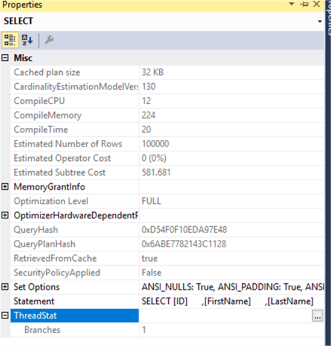Image resolution: width=331 pixels, height=346 pixels.
Task: Click the 581.681 subtree cost value
Action: point(156,172)
